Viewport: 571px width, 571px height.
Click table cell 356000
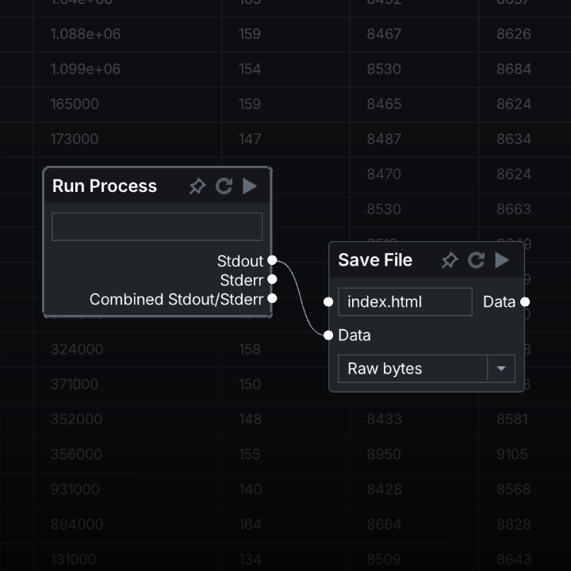(x=76, y=454)
